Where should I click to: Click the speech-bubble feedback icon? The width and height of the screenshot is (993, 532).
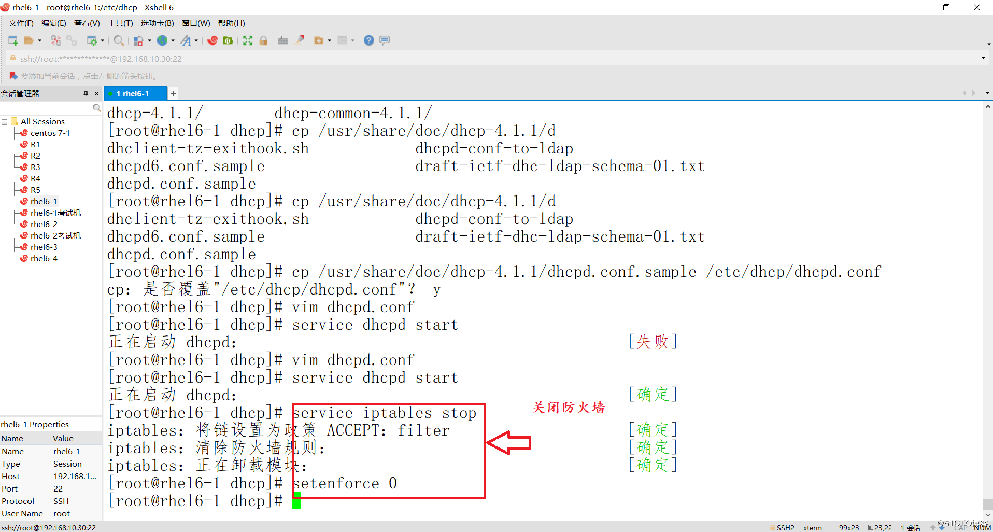click(x=385, y=40)
